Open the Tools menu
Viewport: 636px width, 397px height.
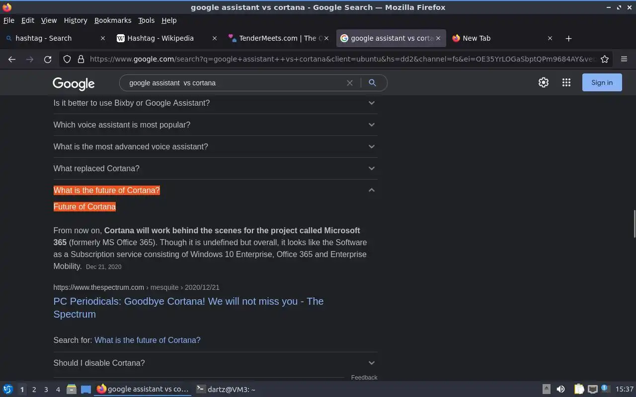coord(146,20)
